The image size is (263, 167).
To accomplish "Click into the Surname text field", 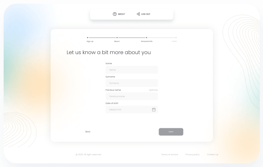I will (131, 83).
